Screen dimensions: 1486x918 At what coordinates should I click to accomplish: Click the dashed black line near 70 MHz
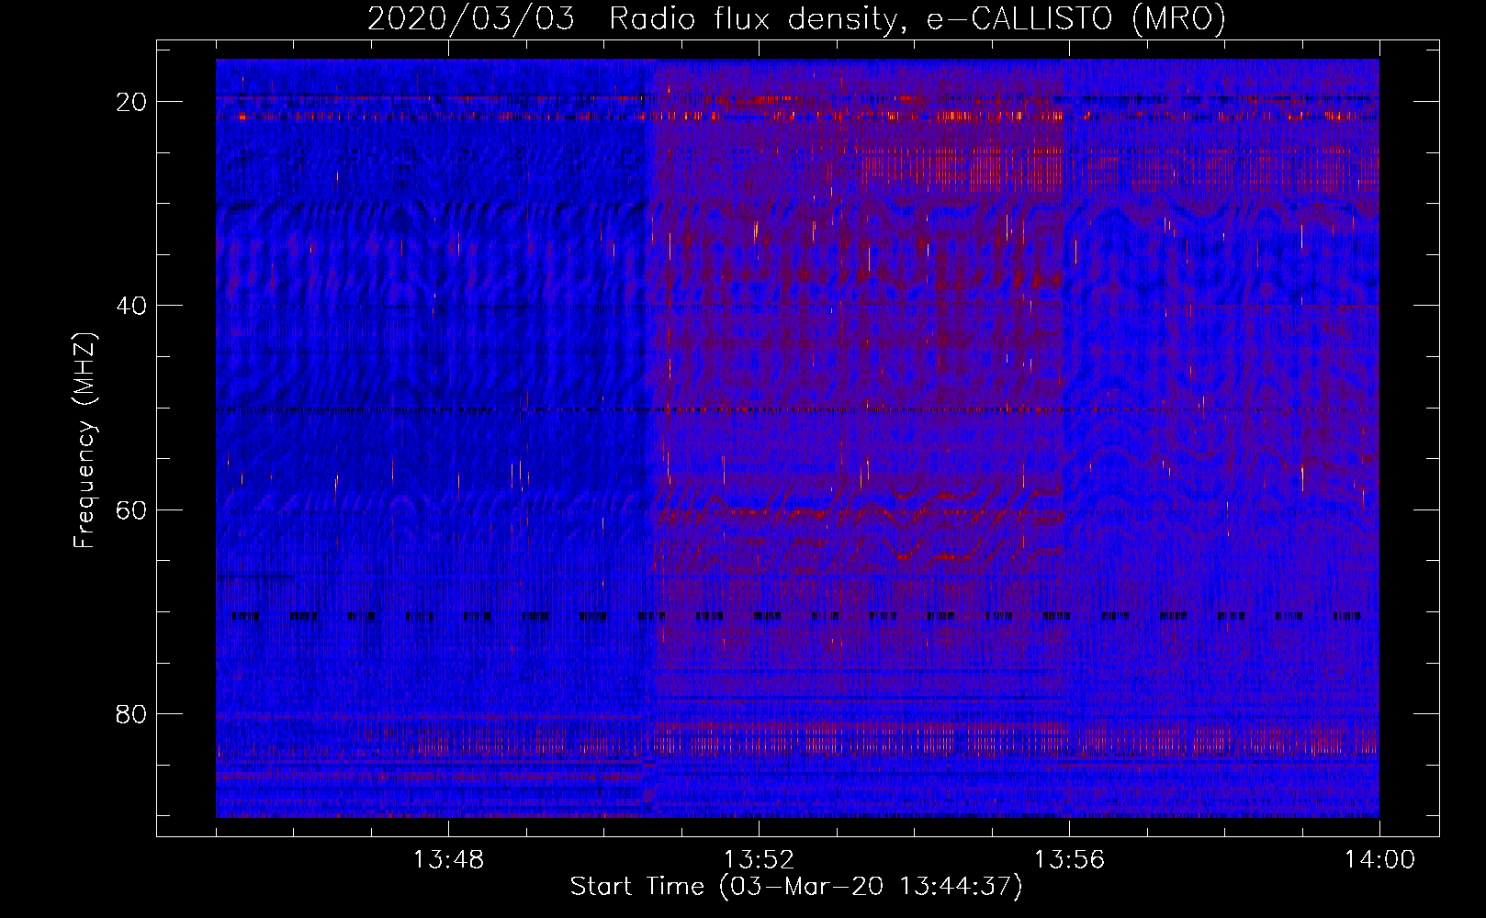click(x=797, y=616)
